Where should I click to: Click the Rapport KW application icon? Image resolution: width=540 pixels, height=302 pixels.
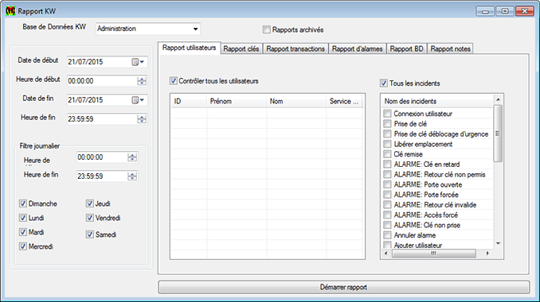[x=10, y=11]
